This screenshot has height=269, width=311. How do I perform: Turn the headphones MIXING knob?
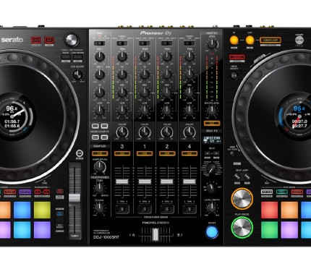tap(99, 188)
